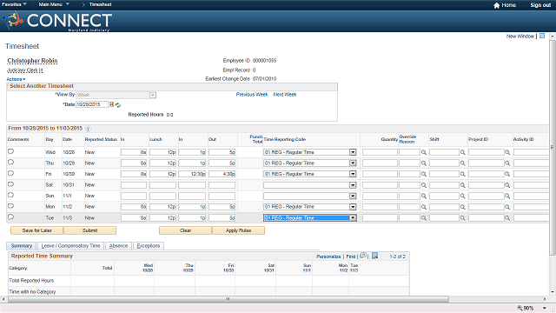Click the Clear button
Image resolution: width=556 pixels, height=313 pixels.
(x=185, y=230)
